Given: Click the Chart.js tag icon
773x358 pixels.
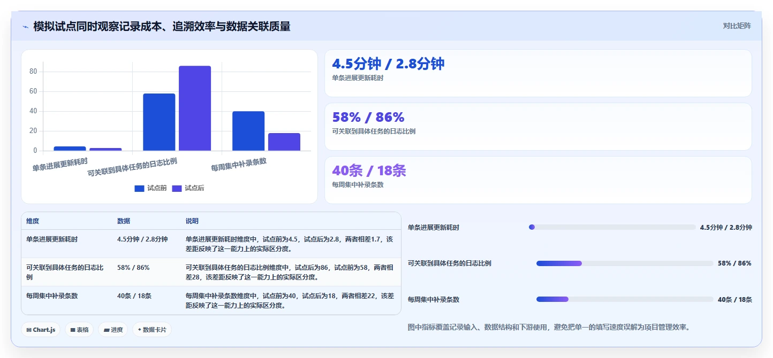Looking at the screenshot, I should pyautogui.click(x=28, y=330).
